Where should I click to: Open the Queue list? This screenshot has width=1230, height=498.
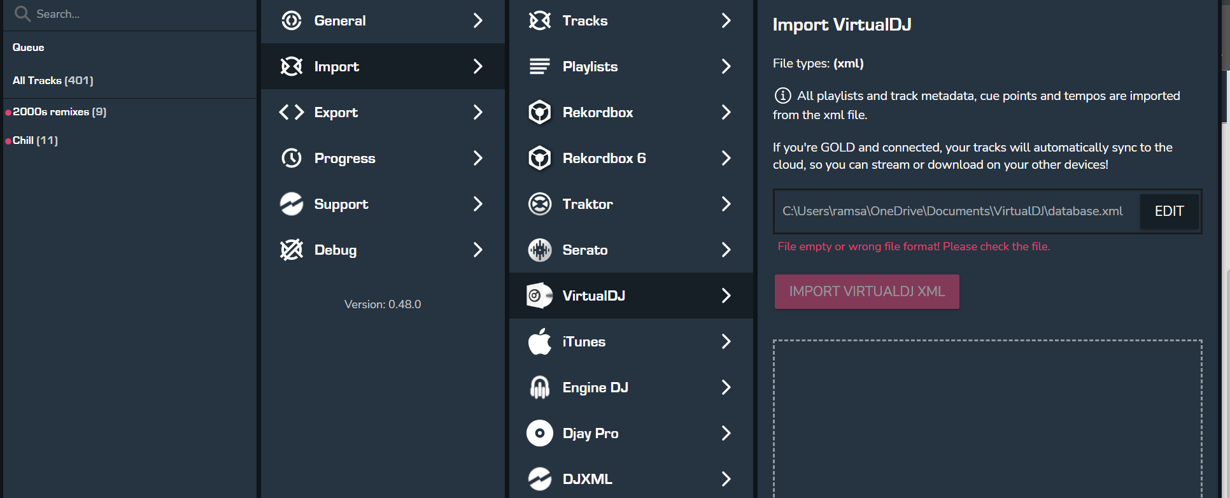[x=29, y=47]
